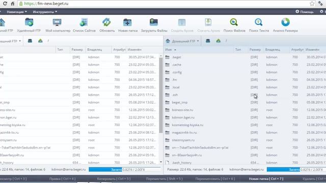326x183 pixels.
Task: Click kdimon@terra.beget.ru in left status bar
Action: [69, 169]
